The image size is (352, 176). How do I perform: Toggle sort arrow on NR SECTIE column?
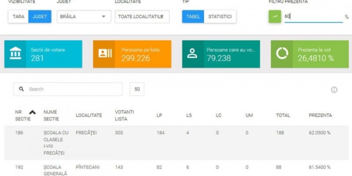[33, 112]
